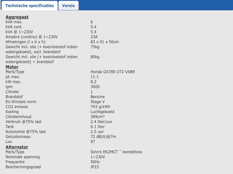Select the Honda GX390 UT2-VXB9 engine value
233x174 pixels.
[x=113, y=72]
